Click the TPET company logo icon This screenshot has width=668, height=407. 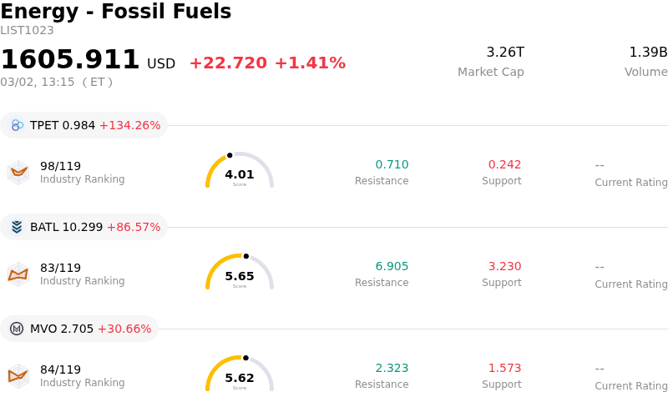click(x=17, y=125)
